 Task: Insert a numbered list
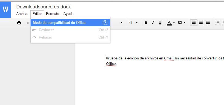pos(217,23)
